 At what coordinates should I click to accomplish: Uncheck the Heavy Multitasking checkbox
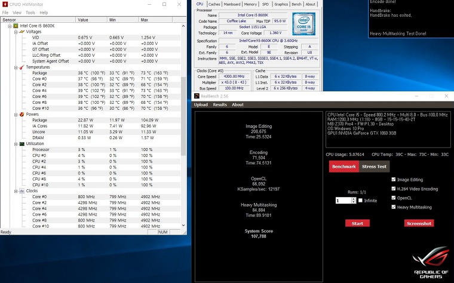[x=393, y=207]
